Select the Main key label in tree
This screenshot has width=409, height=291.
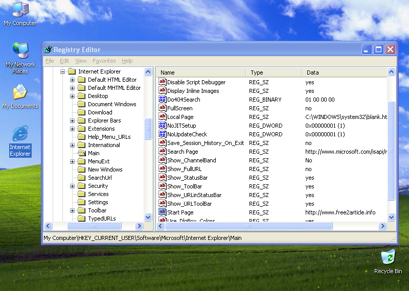click(94, 153)
